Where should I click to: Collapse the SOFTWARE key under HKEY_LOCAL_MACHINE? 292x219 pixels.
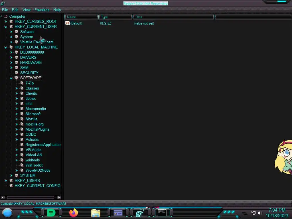tap(11, 78)
